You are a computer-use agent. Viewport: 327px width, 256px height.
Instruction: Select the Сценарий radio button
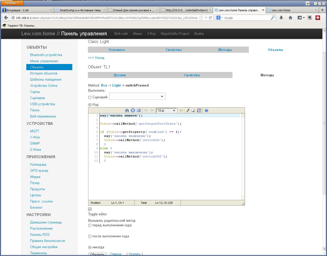tap(90, 97)
